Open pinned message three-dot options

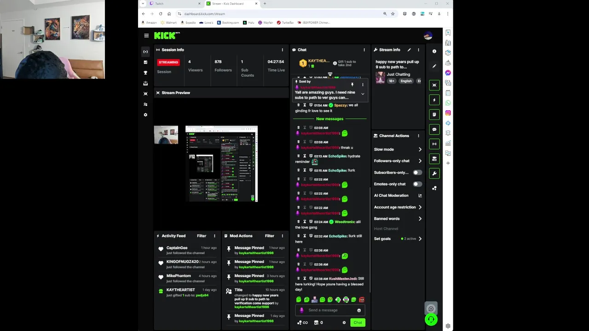(363, 85)
